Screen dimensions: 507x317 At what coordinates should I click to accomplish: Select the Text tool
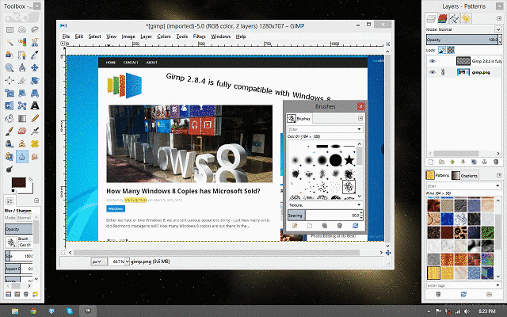(35, 105)
